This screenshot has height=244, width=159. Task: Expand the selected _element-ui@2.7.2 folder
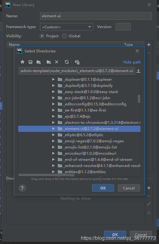54,129
